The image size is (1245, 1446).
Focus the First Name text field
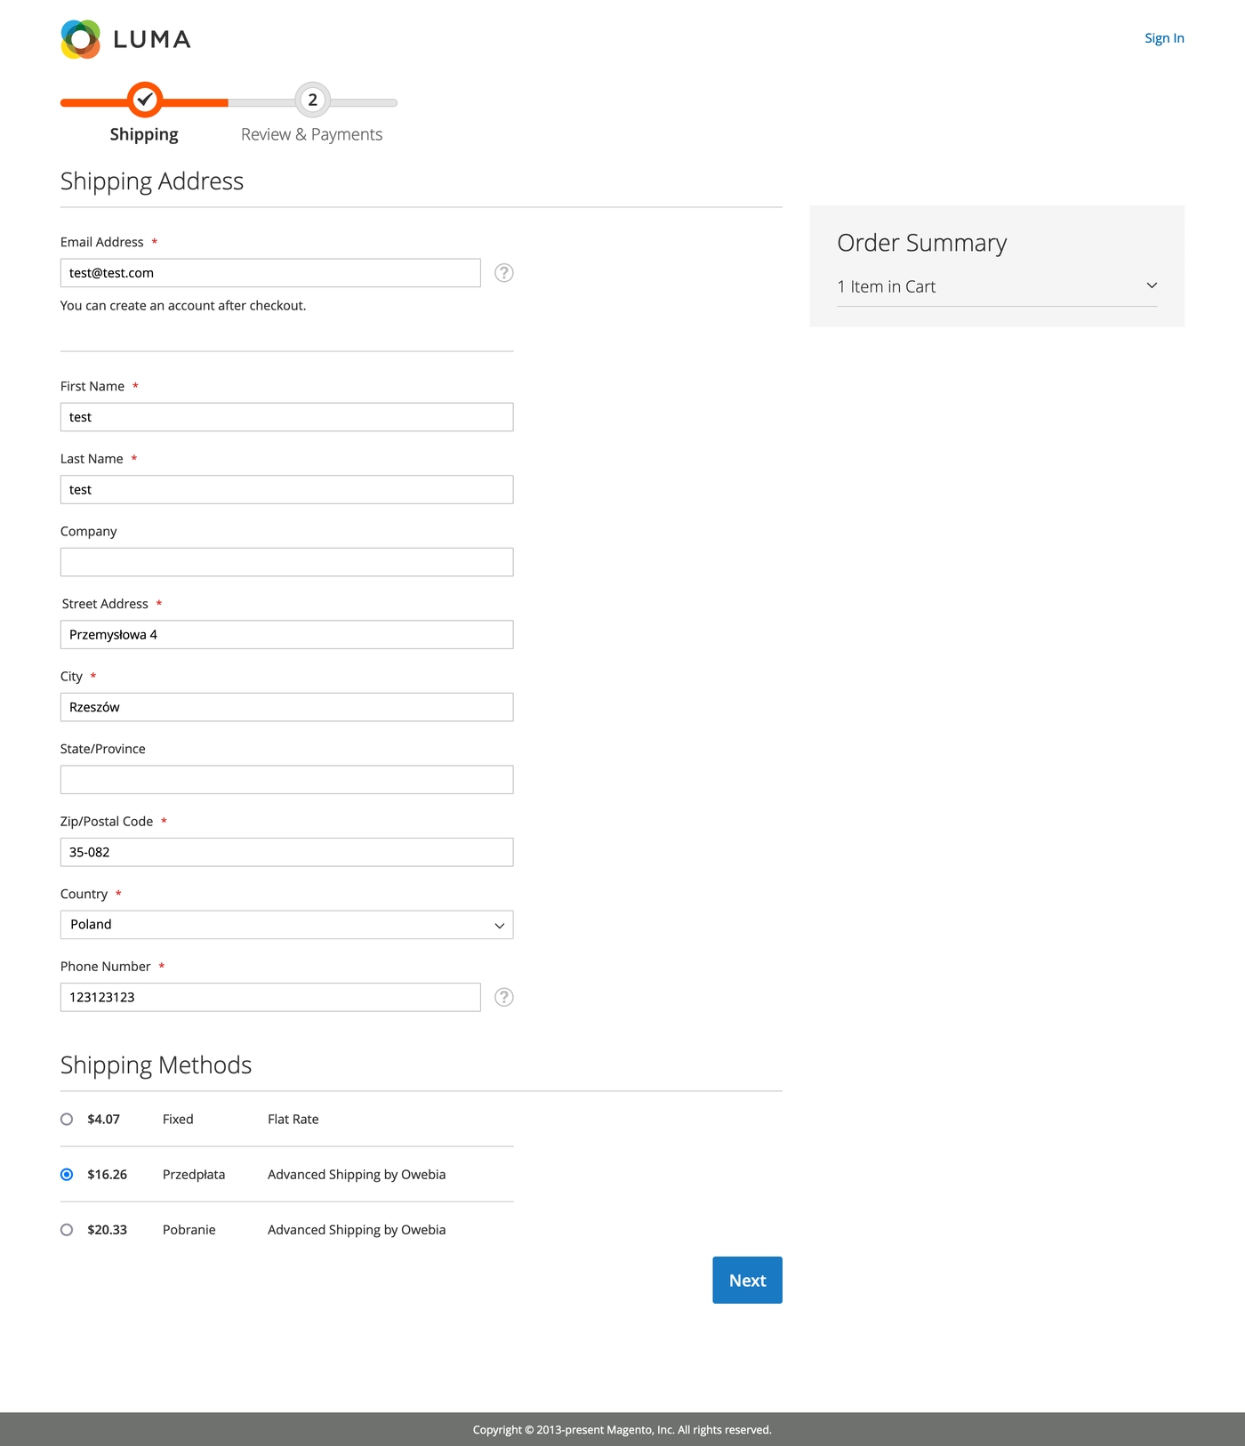(x=286, y=417)
